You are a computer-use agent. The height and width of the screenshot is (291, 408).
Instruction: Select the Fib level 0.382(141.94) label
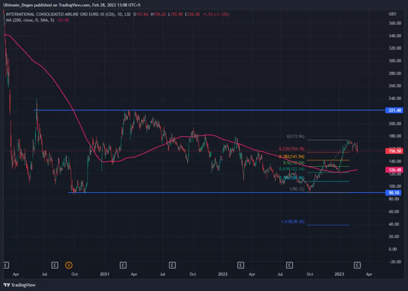tap(291, 157)
